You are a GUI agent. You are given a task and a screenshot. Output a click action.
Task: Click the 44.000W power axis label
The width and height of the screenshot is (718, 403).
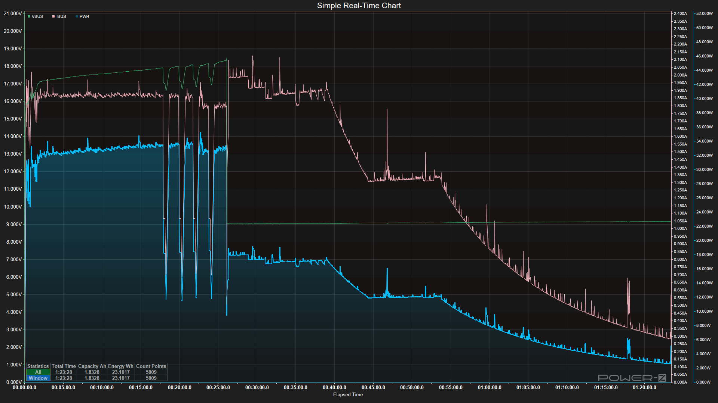tap(705, 70)
